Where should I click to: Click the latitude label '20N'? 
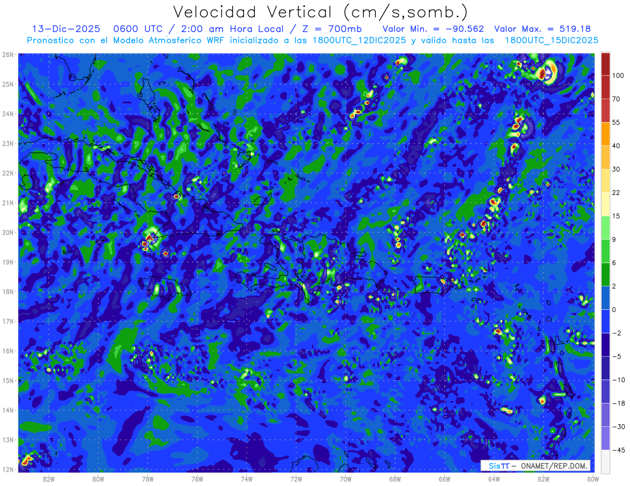(8, 232)
